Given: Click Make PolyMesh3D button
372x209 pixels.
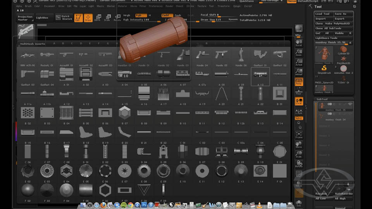Looking at the screenshot, I should 339,24.
